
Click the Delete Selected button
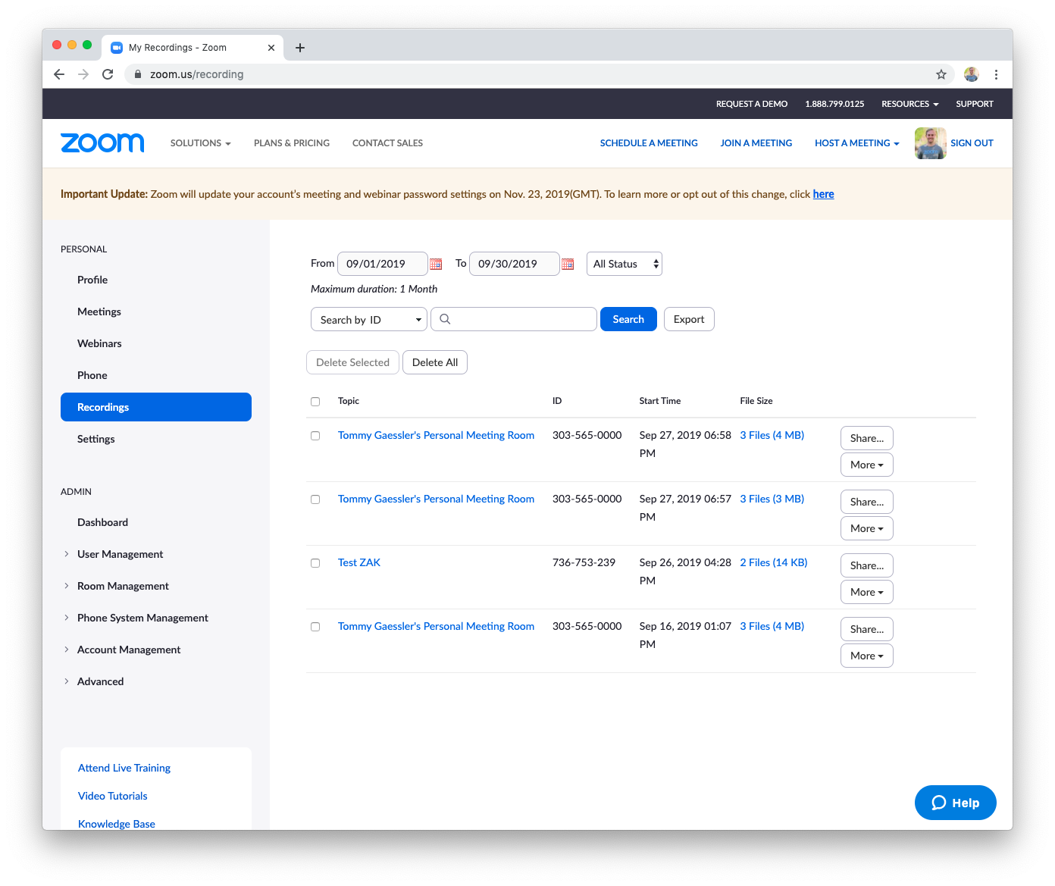(x=352, y=362)
